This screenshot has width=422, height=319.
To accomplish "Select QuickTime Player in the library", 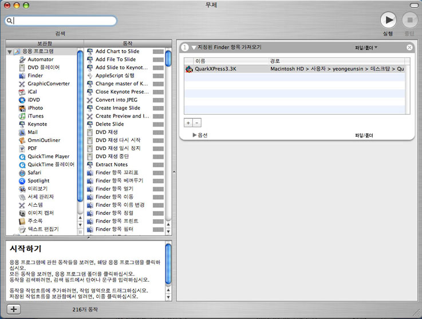I will pos(48,156).
